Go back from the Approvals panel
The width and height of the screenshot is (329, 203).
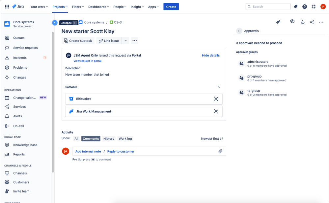pyautogui.click(x=239, y=31)
